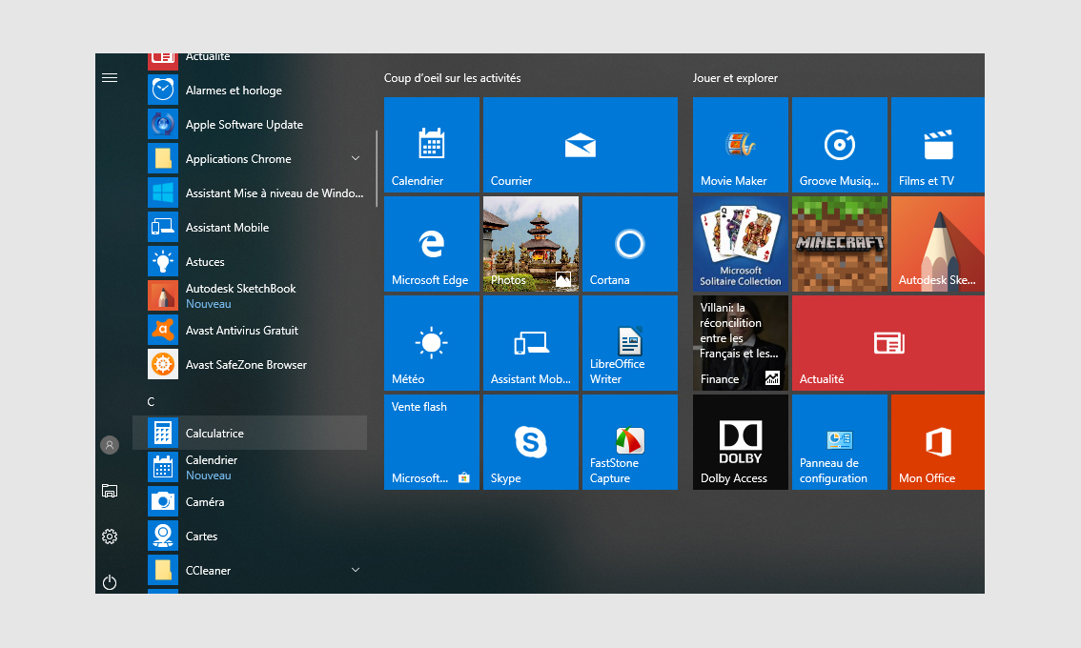Screen dimensions: 1081x648
Task: Click the letter C section header
Action: pos(151,402)
